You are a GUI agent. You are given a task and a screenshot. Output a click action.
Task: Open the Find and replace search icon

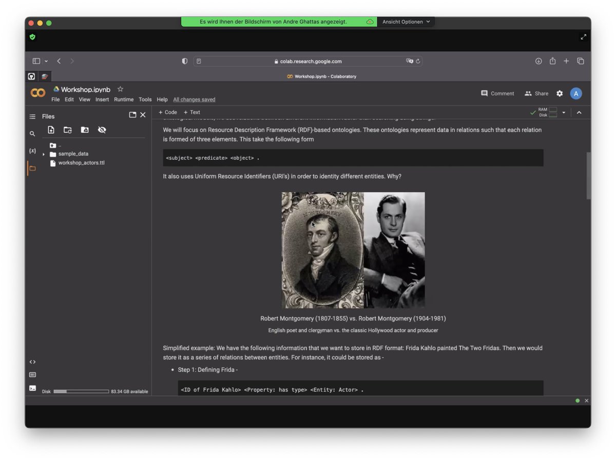[x=32, y=134]
